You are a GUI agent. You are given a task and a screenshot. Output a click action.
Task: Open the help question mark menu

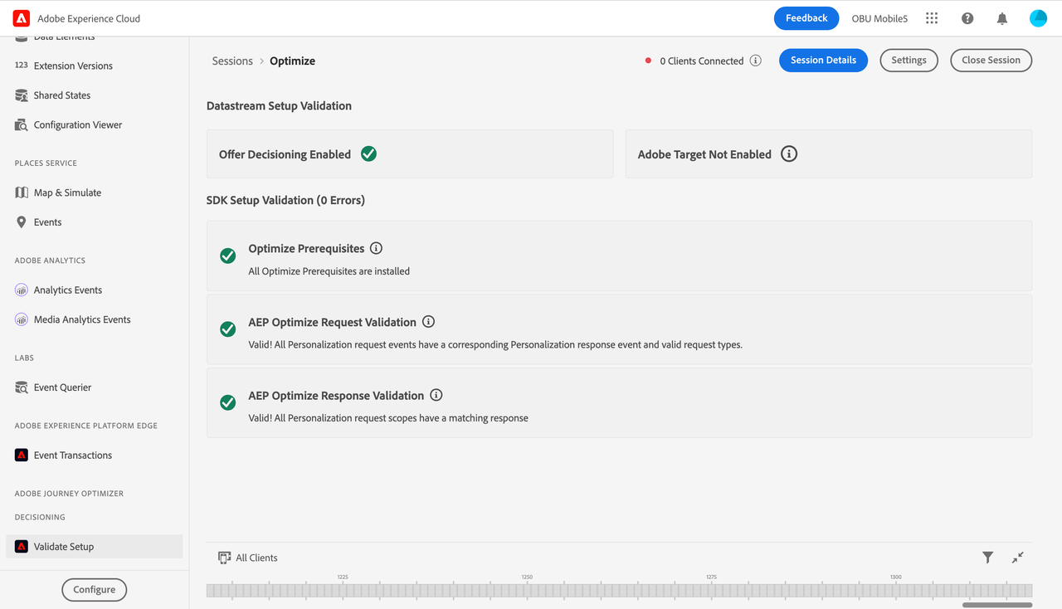(967, 18)
